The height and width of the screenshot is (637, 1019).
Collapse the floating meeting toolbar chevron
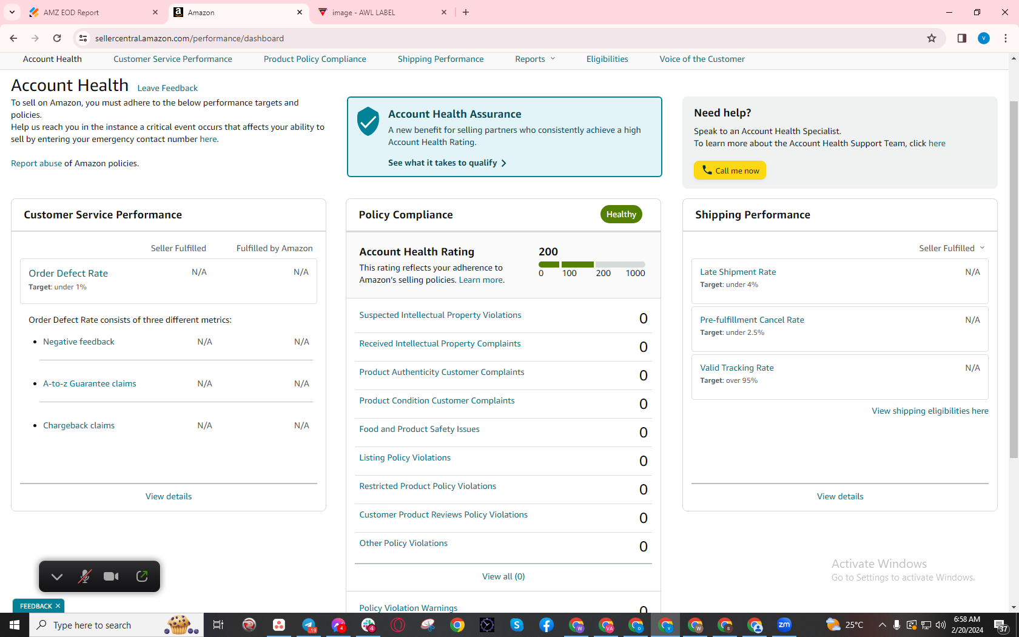click(57, 576)
